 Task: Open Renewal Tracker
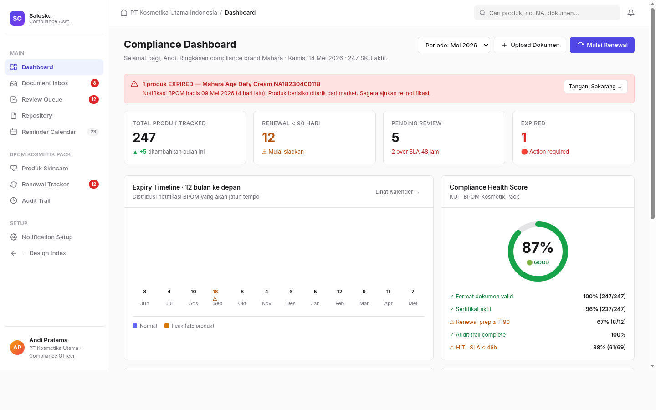(54, 184)
